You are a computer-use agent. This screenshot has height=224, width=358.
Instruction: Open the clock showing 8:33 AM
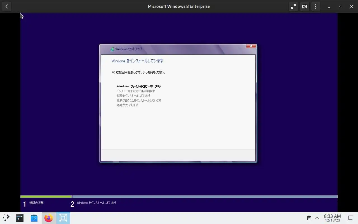click(332, 218)
